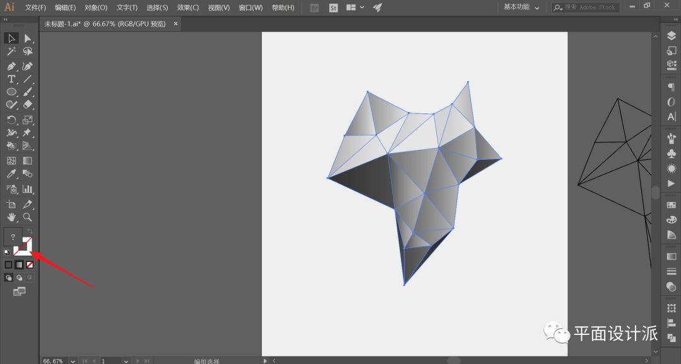681x364 pixels.
Task: Switch paint mode to Gradient
Action: click(19, 264)
